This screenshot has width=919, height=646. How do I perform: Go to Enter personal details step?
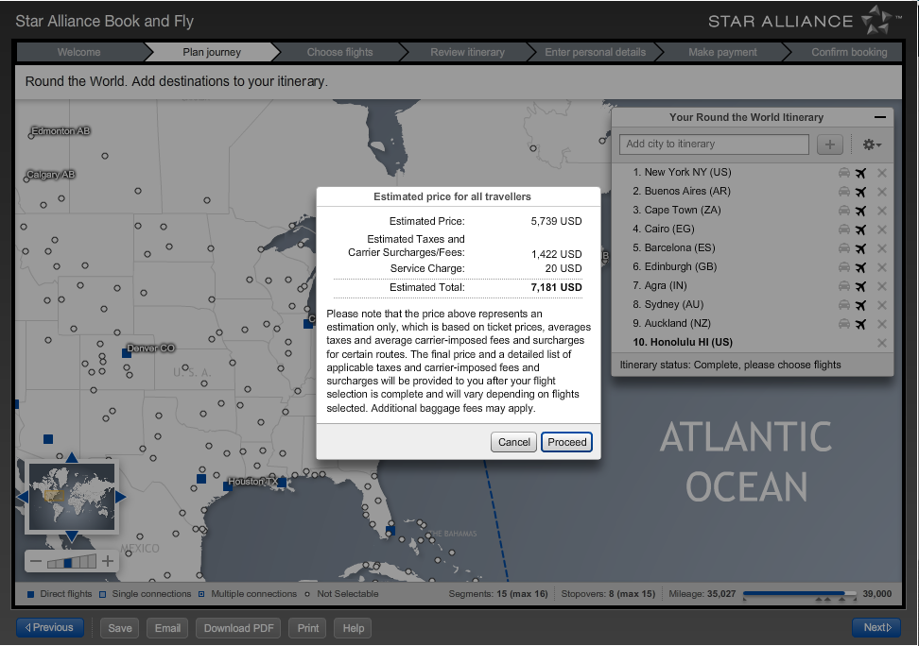[x=595, y=52]
